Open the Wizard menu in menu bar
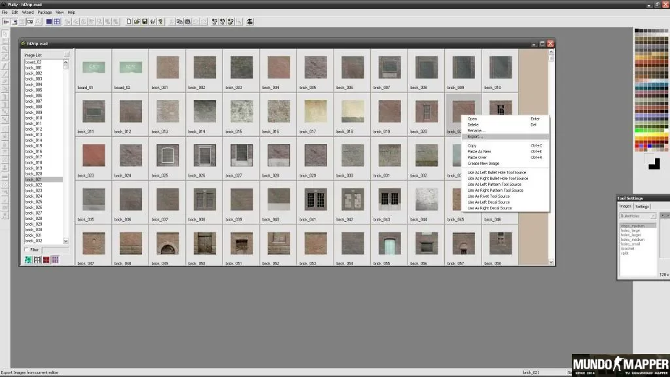The image size is (670, 377). click(27, 12)
